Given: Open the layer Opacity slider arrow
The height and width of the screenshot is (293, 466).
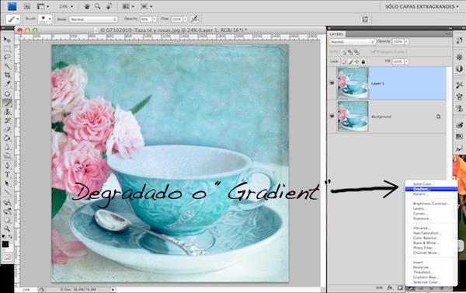Looking at the screenshot, I should click(x=406, y=42).
